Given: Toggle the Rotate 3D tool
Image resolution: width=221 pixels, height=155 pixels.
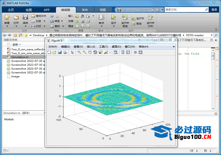Looking at the screenshot, I should click(95, 52).
